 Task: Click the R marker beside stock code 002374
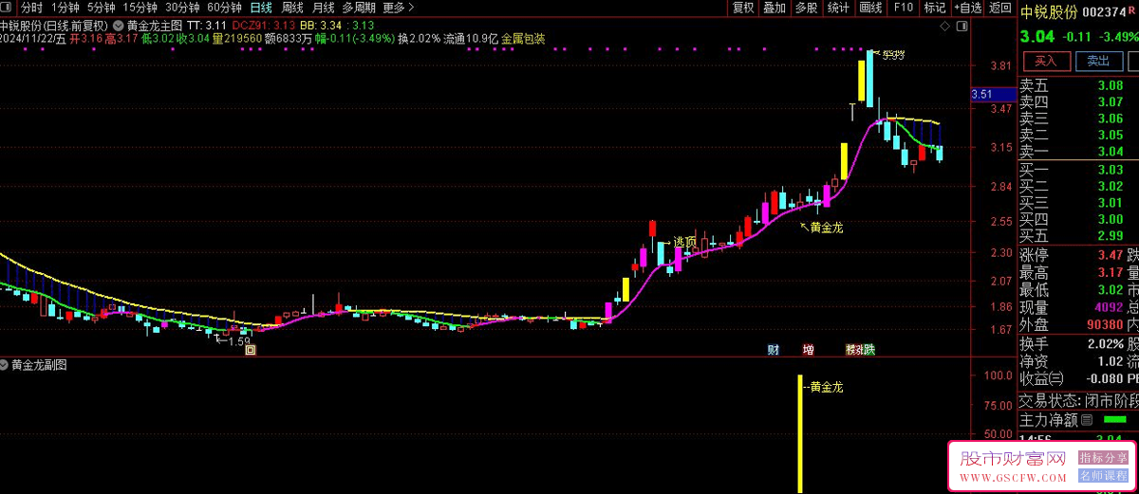point(1133,10)
